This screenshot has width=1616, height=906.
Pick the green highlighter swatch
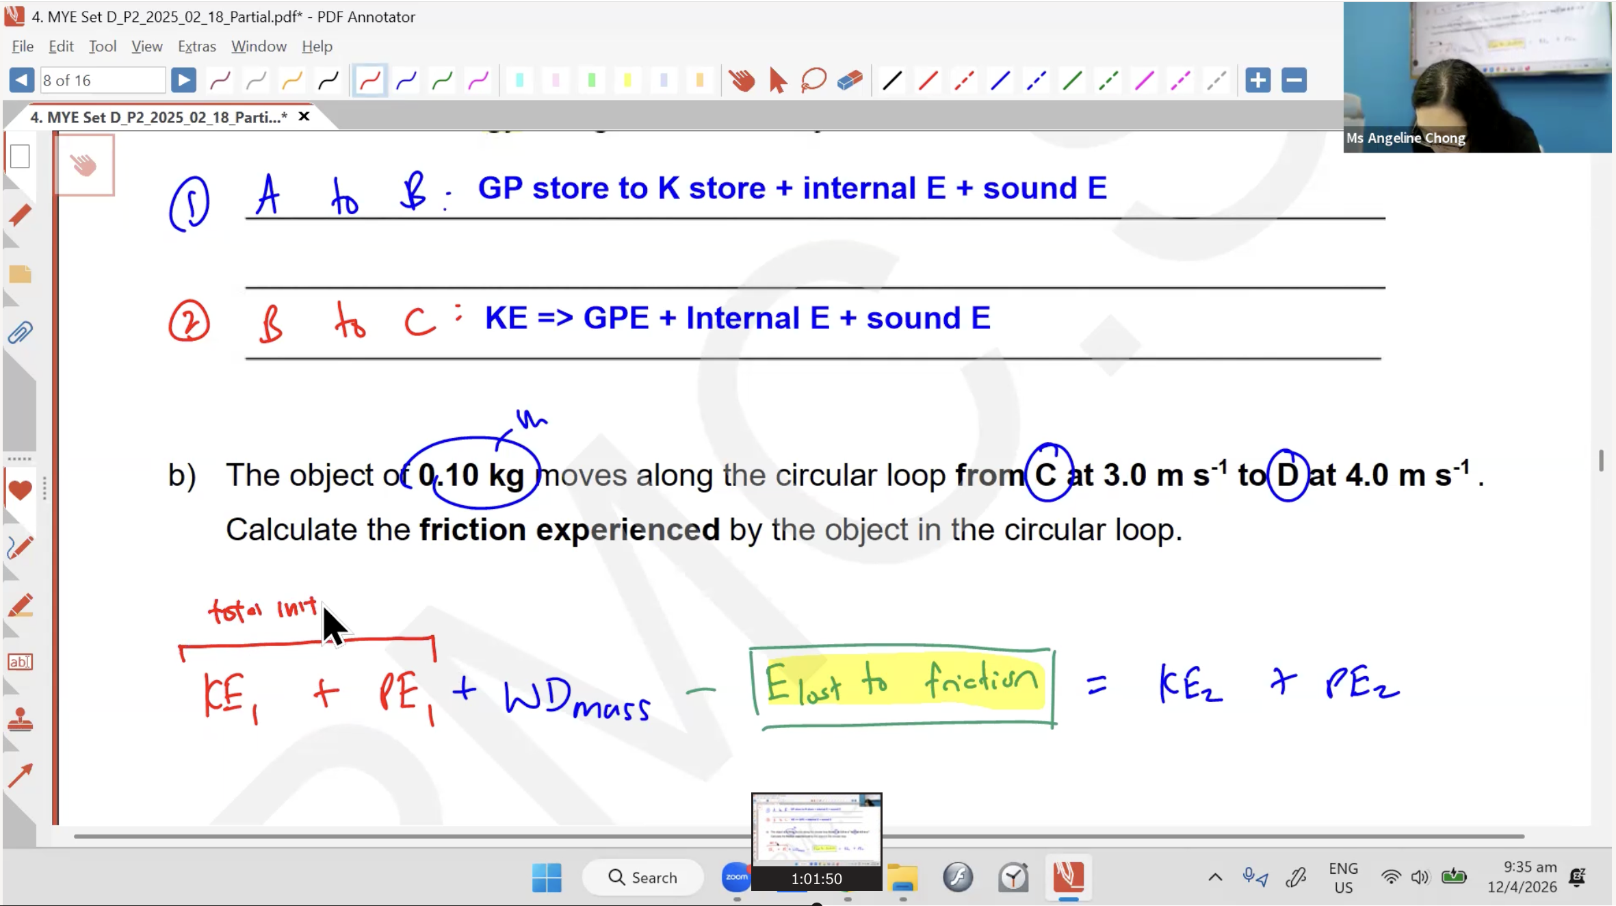coord(592,81)
